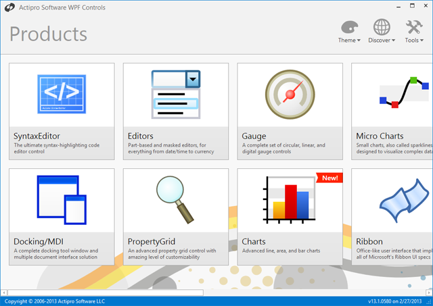Click the Micro Charts sparkline icon

405,93
